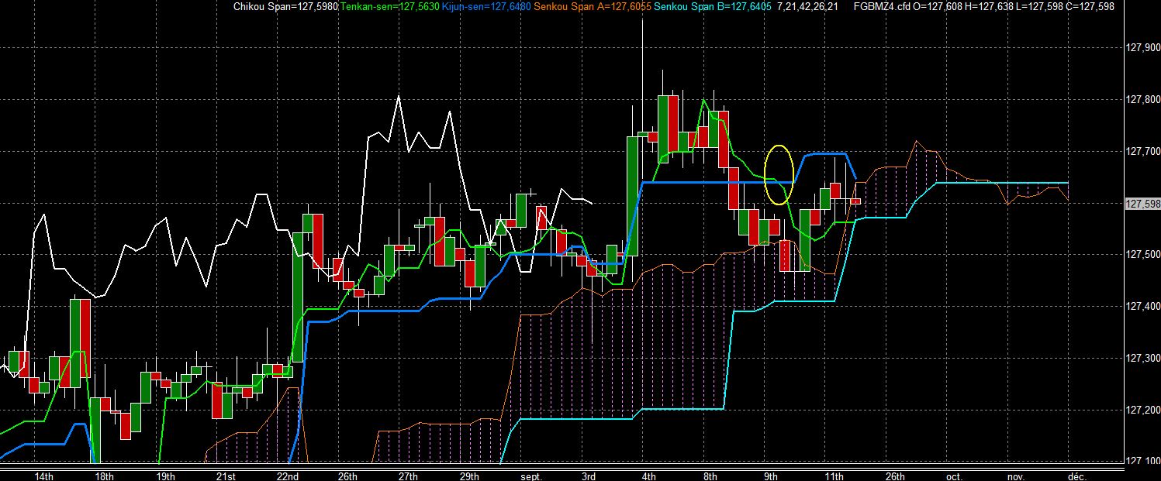Click the 127,100 price axis label
Viewport: 1161px width, 481px height.
pos(1141,461)
